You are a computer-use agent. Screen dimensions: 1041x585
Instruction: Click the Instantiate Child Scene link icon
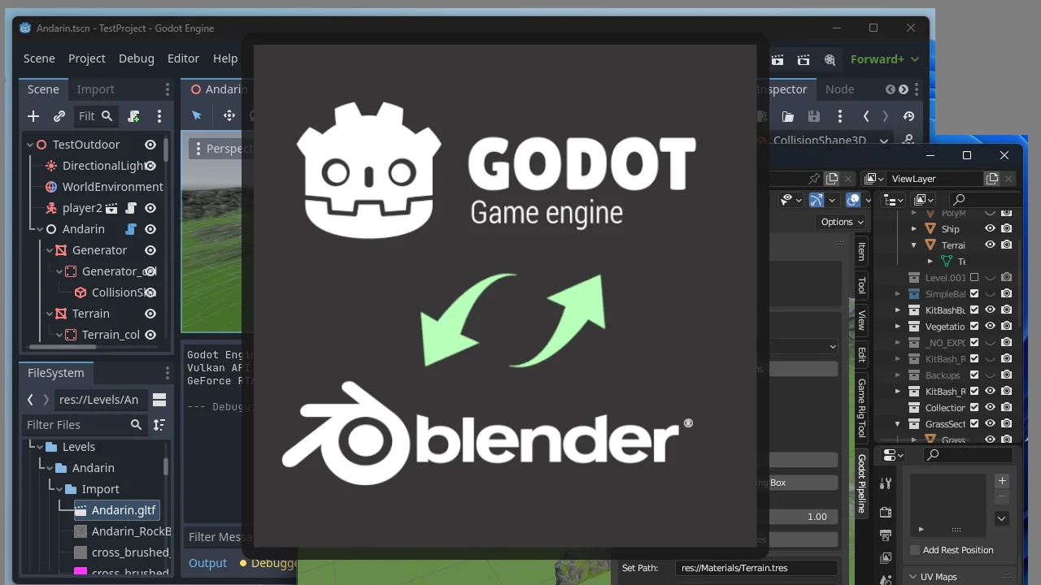[x=59, y=116]
